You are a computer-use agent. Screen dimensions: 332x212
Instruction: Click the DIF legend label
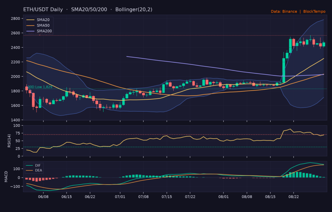[38, 165]
